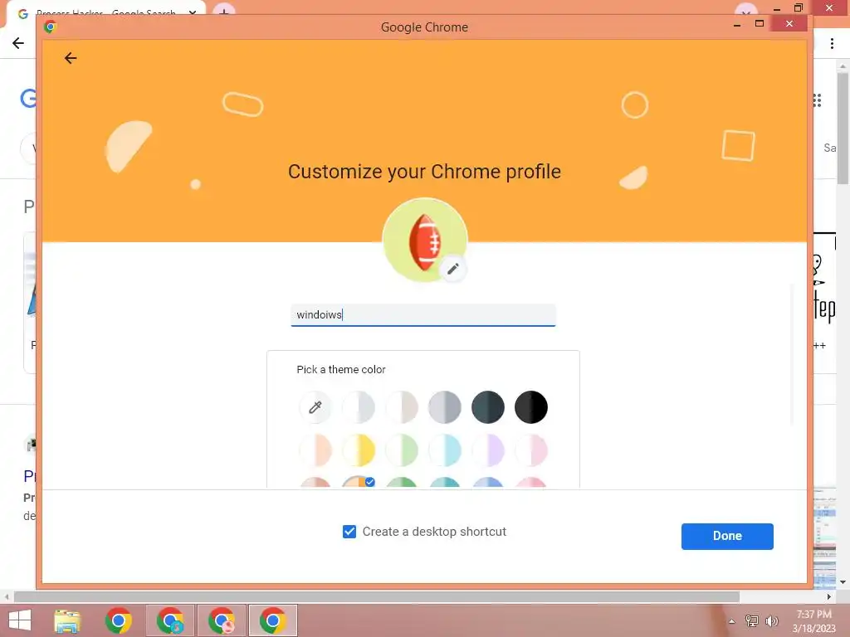Go back in the background browser window
The image size is (850, 637).
tap(18, 43)
